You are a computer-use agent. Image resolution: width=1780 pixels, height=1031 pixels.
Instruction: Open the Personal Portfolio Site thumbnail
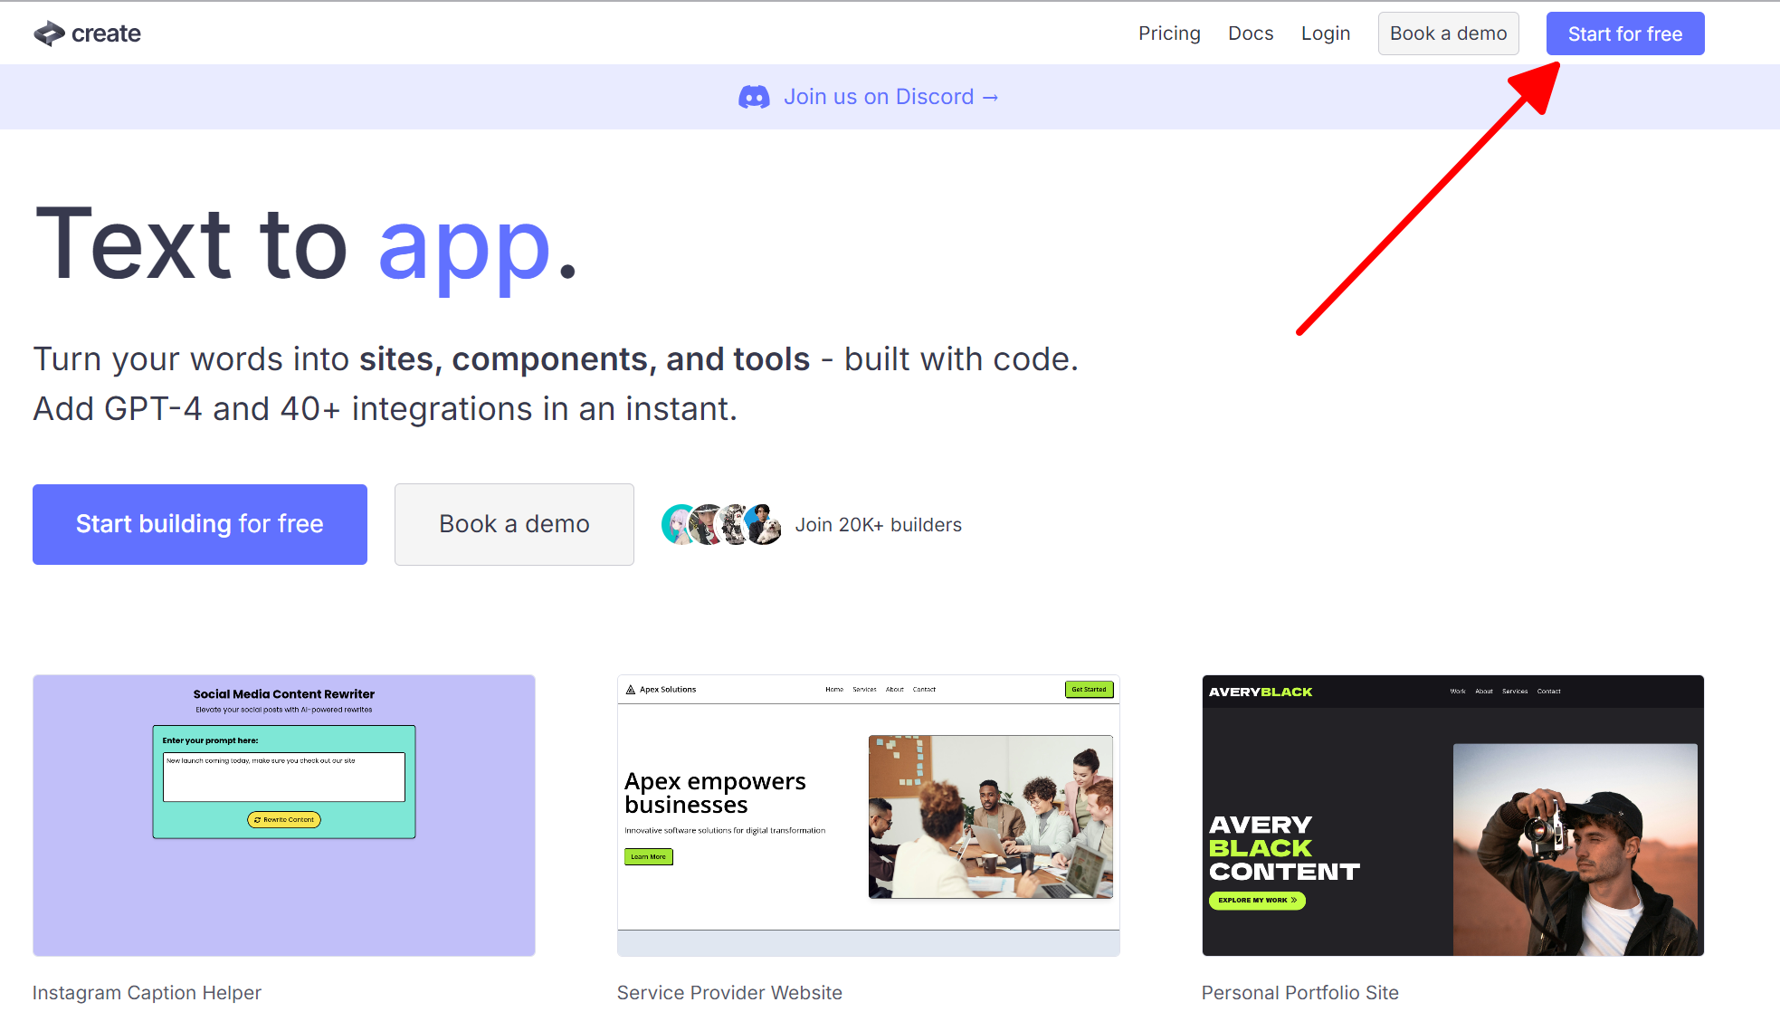(x=1453, y=815)
